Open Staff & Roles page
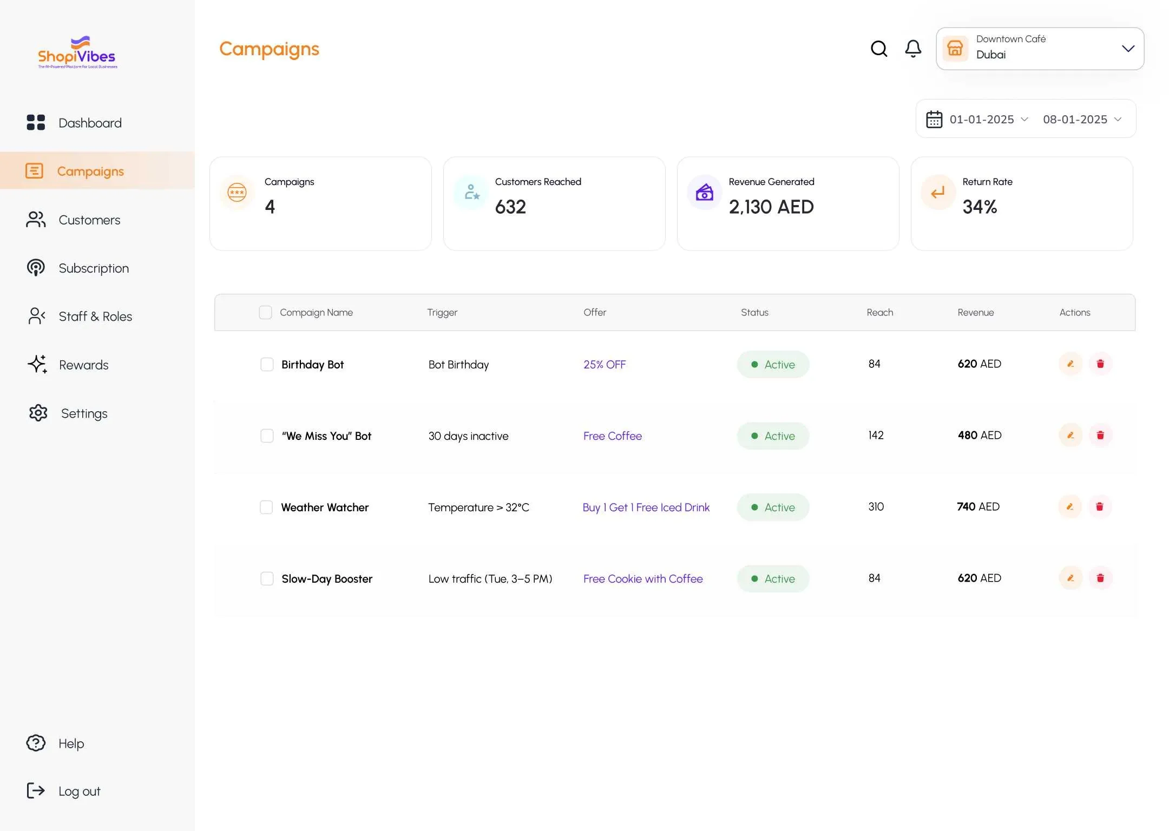The image size is (1169, 831). (95, 316)
